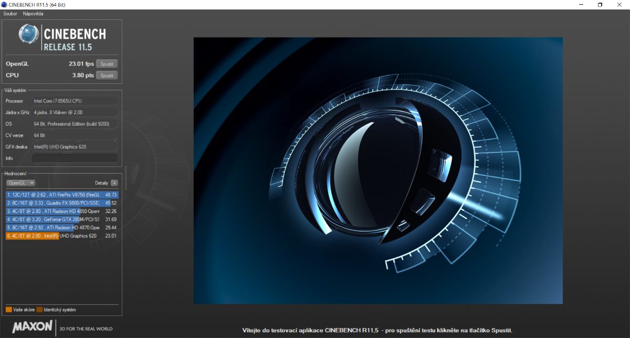The width and height of the screenshot is (630, 338).
Task: Select the GeForce GTX 280M ranking row
Action: click(x=61, y=219)
